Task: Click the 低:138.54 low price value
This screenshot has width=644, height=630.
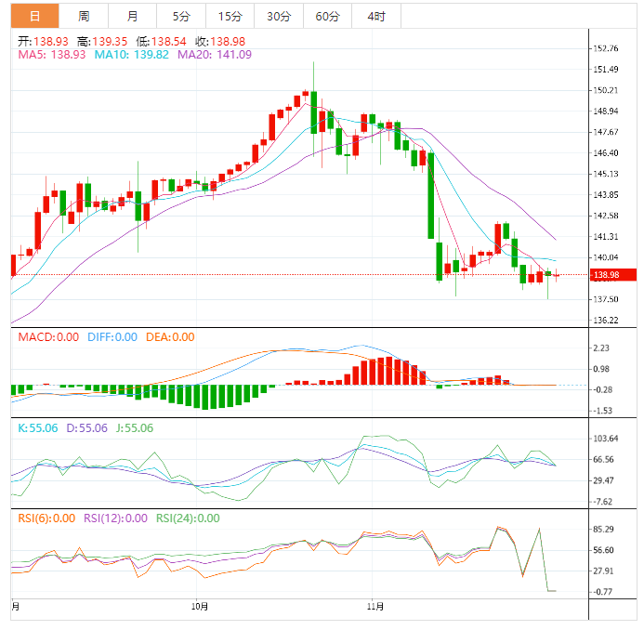Action: click(161, 42)
